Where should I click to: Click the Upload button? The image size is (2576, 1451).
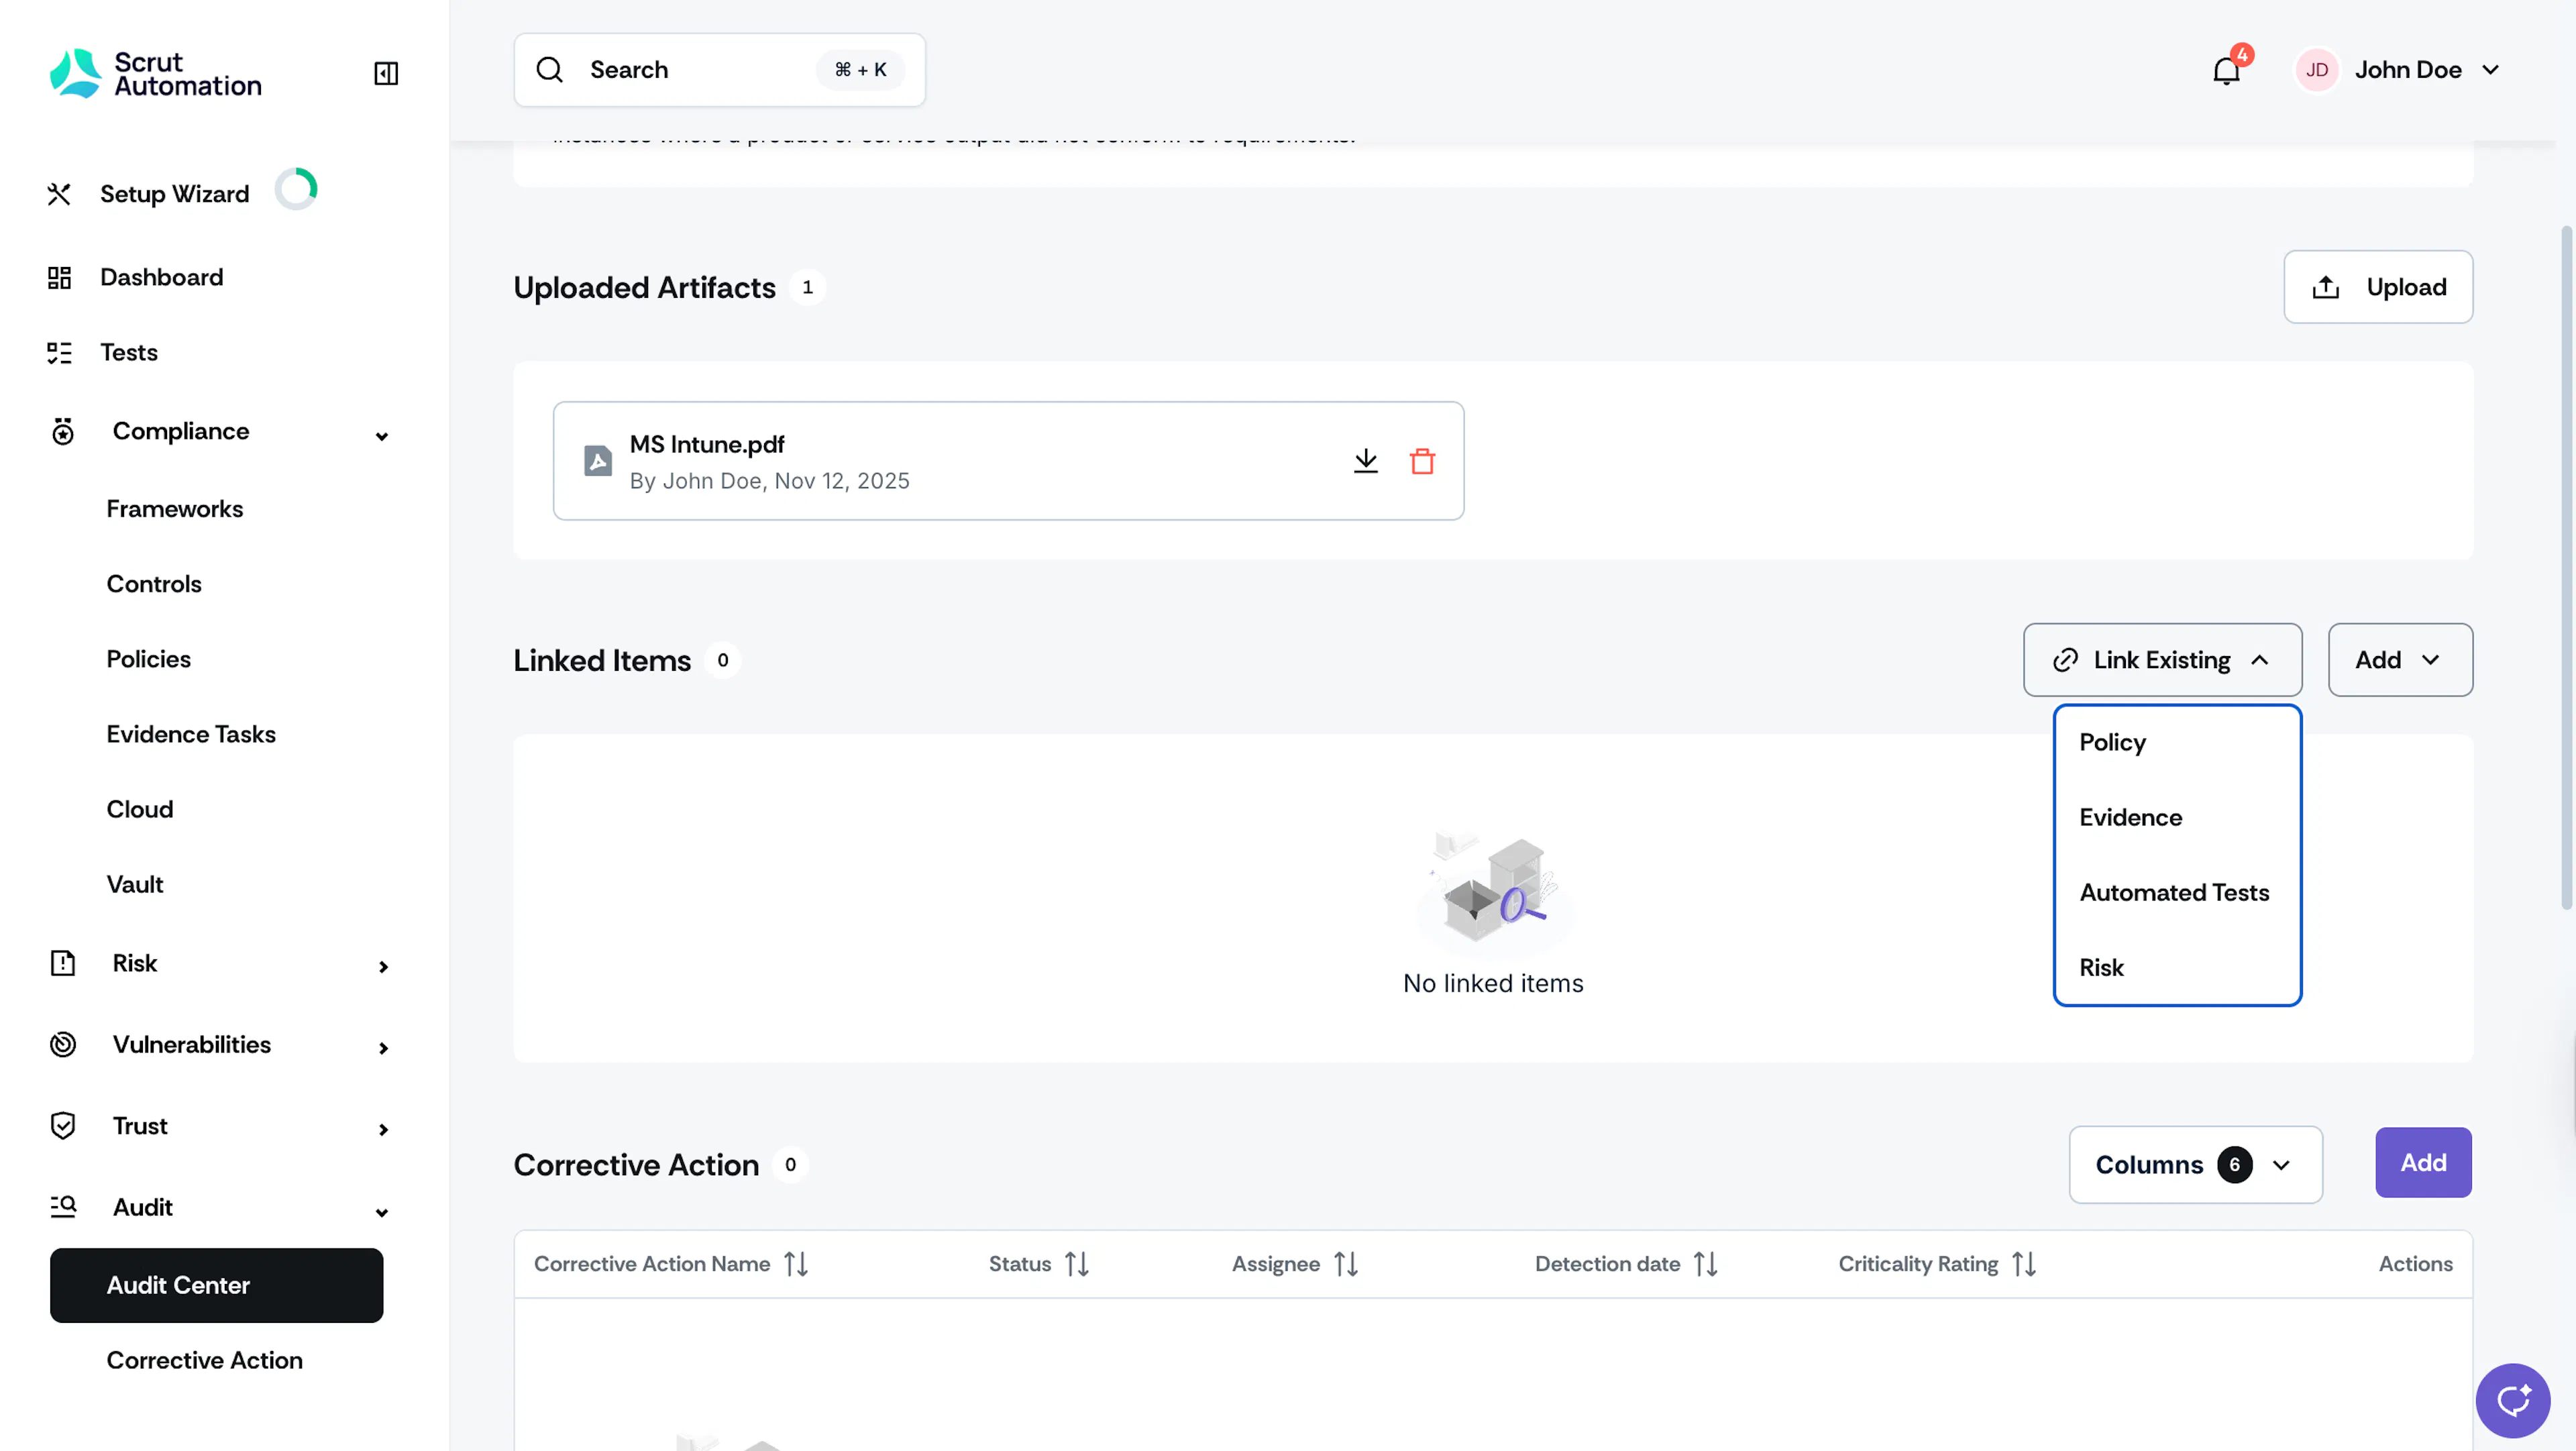click(x=2378, y=287)
